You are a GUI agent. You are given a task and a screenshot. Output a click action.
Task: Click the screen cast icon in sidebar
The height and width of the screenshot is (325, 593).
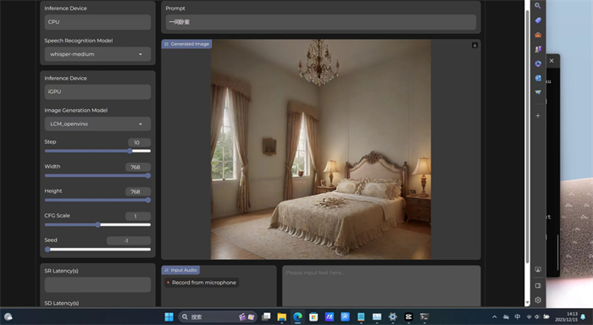coord(538,269)
